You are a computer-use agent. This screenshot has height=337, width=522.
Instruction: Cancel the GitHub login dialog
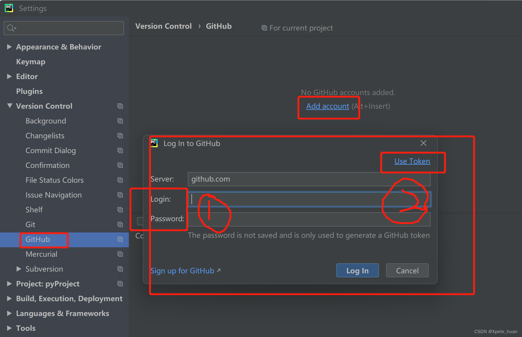click(x=407, y=270)
